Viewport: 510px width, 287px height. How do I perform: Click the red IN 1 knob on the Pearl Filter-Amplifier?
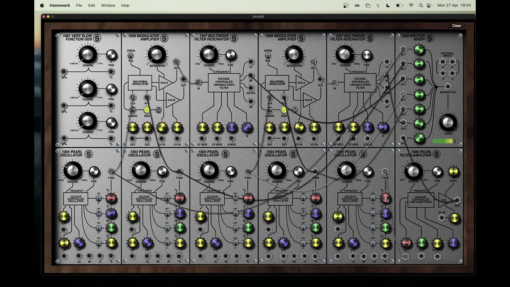406,243
